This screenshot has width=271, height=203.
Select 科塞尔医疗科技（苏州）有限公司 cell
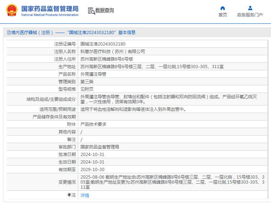[x=113, y=52]
